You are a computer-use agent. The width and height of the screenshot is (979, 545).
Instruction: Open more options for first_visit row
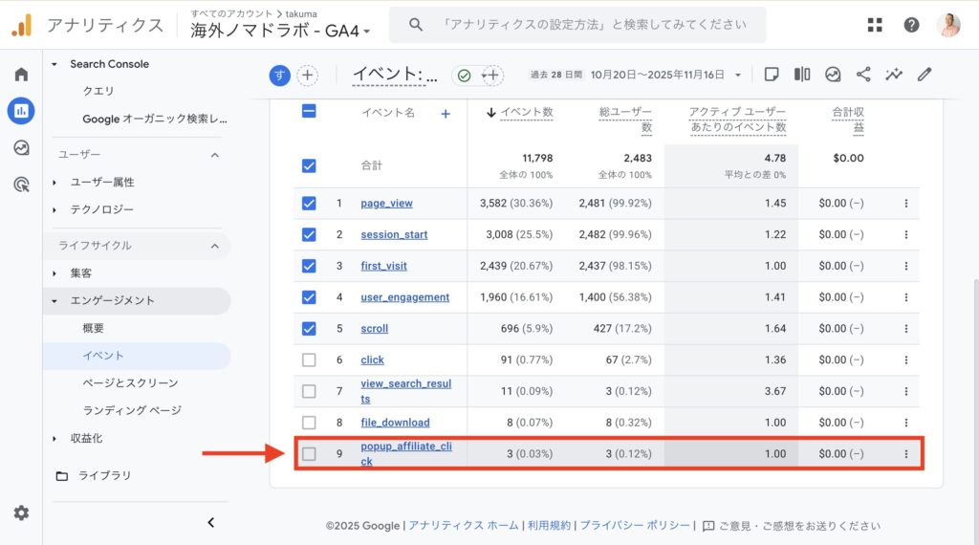906,266
